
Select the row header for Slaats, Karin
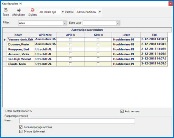pyautogui.click(x=5, y=64)
